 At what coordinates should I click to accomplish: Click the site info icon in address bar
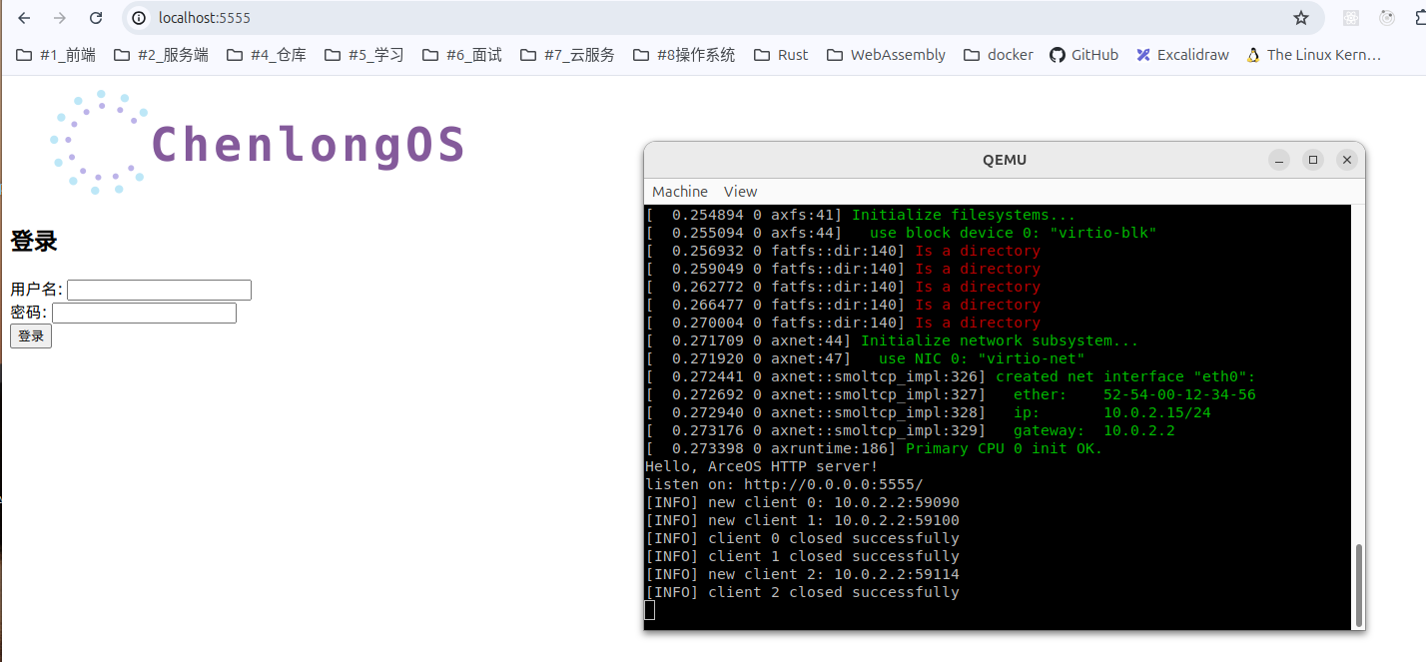pyautogui.click(x=140, y=18)
